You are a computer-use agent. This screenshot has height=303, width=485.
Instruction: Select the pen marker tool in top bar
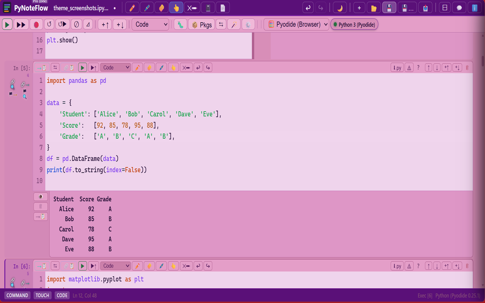pos(147,8)
